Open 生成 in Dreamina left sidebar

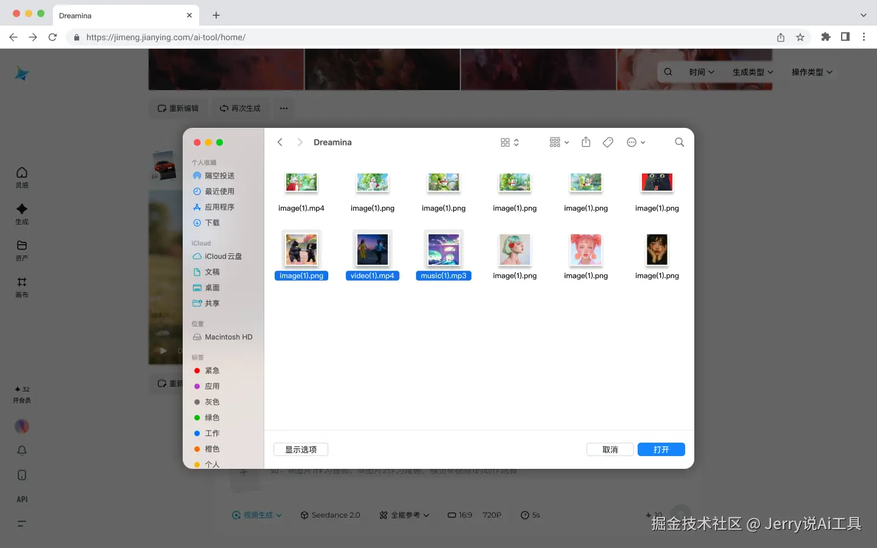(x=22, y=214)
